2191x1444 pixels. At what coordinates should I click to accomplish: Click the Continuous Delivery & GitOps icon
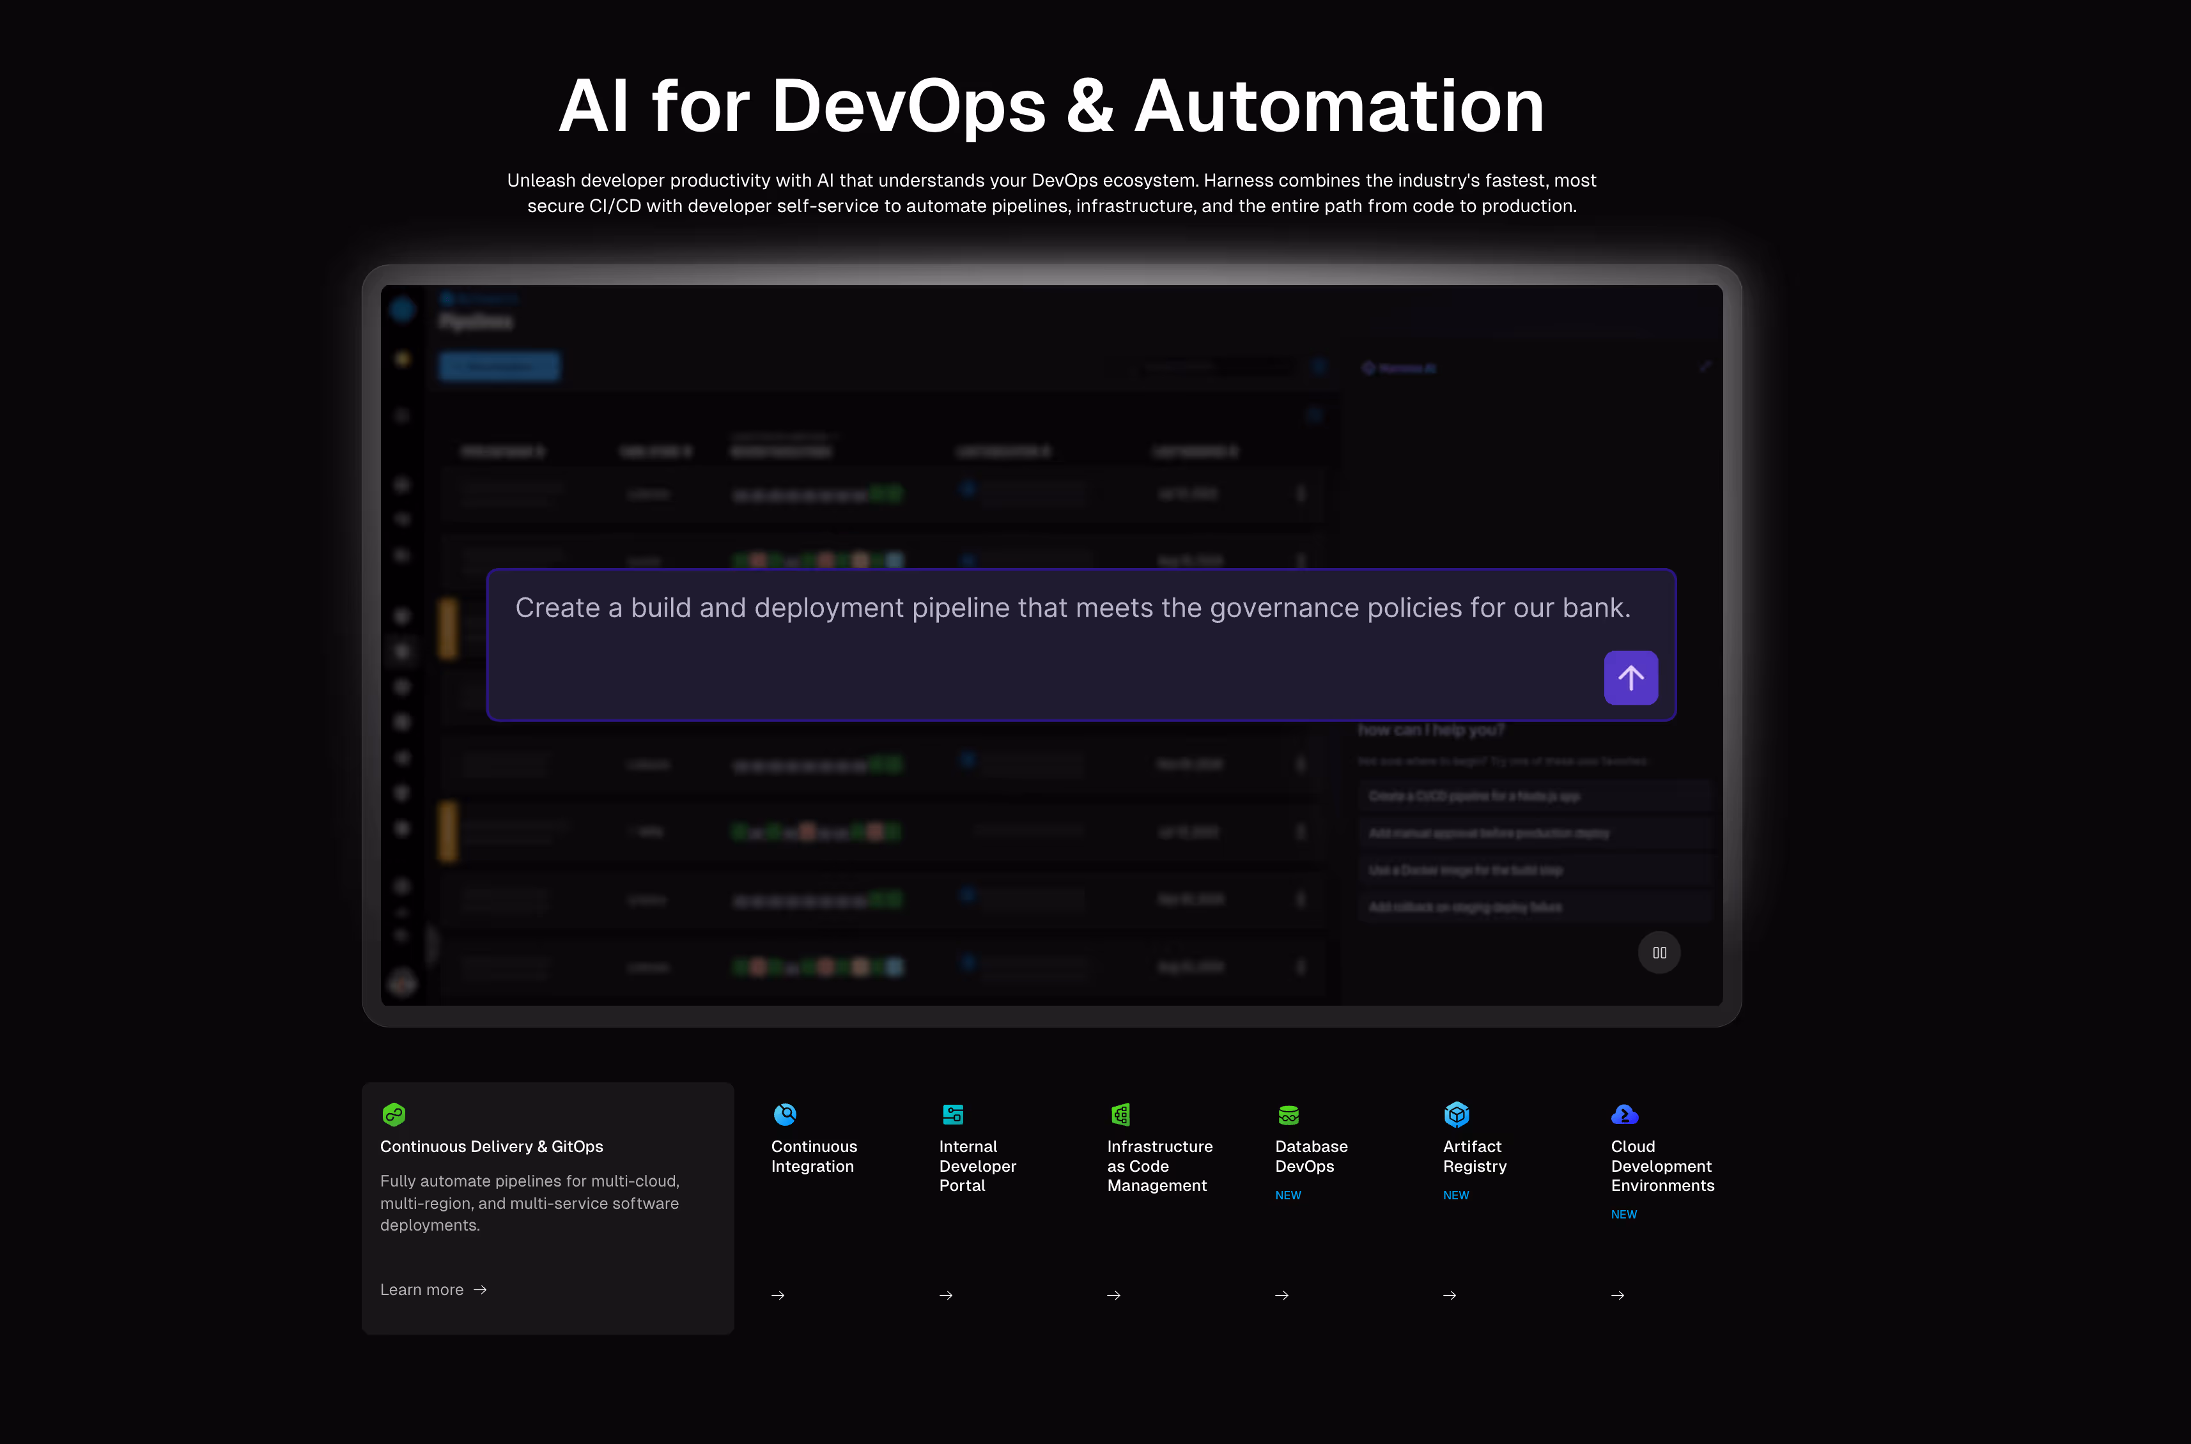click(x=394, y=1114)
